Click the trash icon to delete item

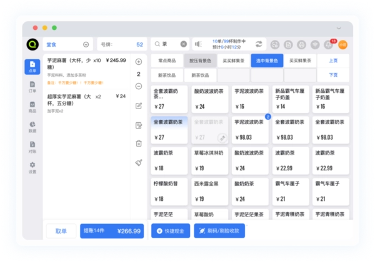(139, 143)
